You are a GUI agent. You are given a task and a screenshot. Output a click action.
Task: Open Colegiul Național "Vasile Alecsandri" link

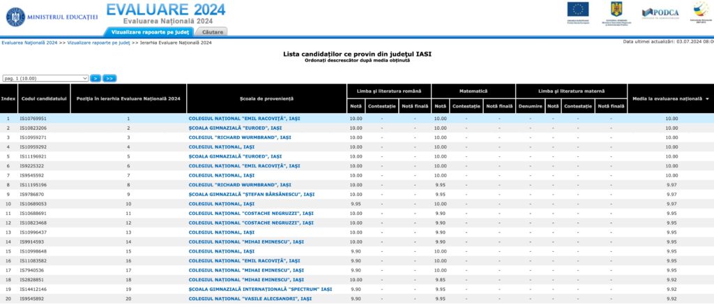250,299
